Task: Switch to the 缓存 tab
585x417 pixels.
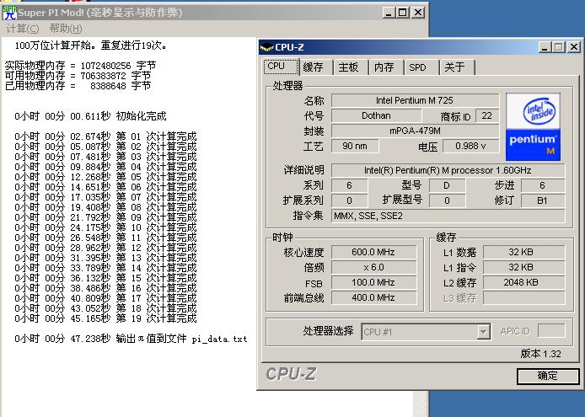Action: pos(313,67)
